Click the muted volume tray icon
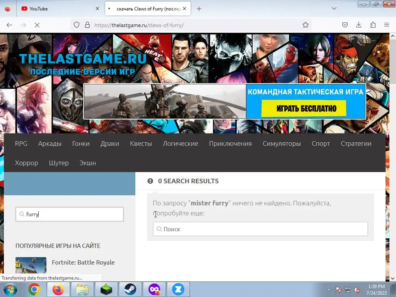Screen dimensions: 396x297 pos(357,290)
